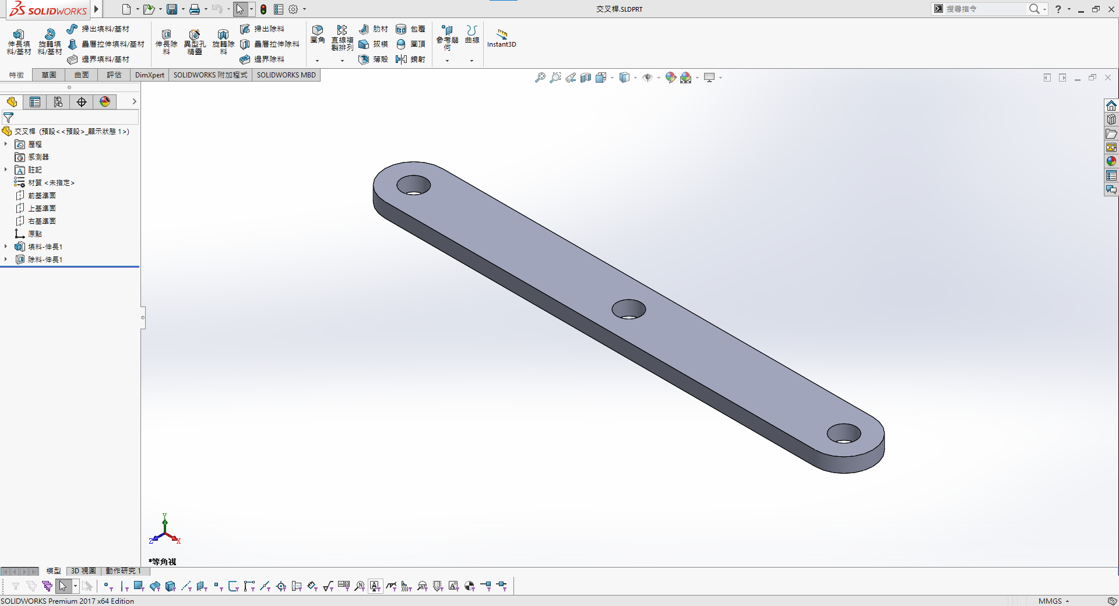Open the Options gear icon
This screenshot has width=1119, height=606.
click(x=293, y=9)
